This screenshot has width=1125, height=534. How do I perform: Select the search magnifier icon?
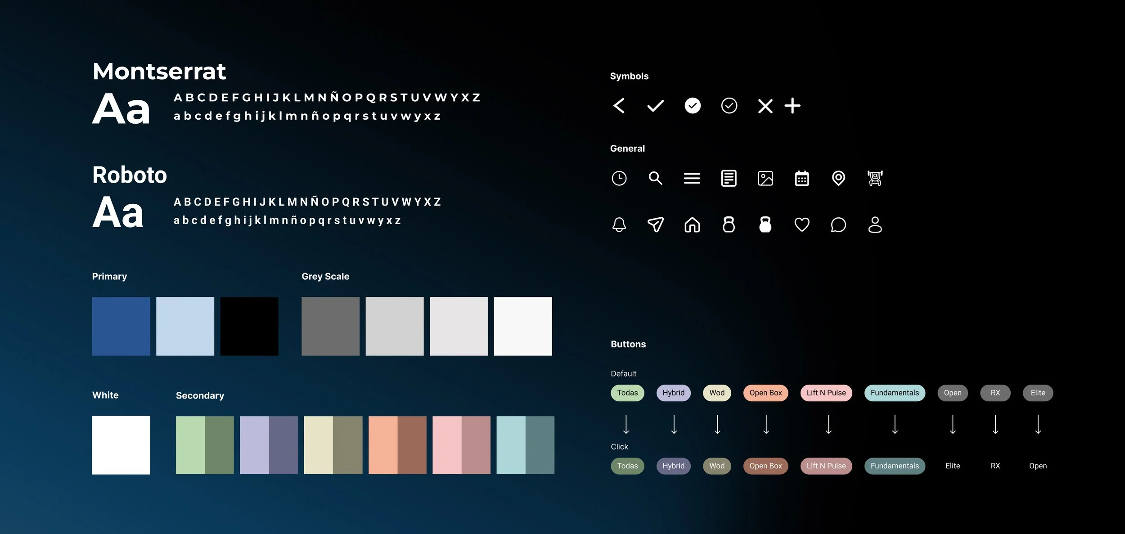click(655, 178)
